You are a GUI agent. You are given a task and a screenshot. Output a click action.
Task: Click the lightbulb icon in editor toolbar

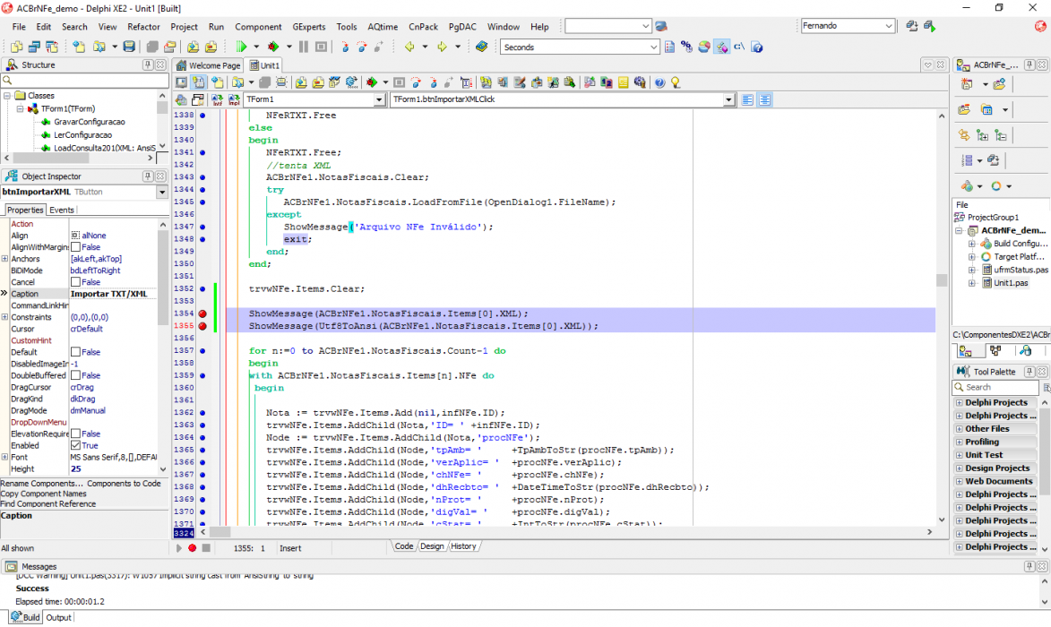pos(676,82)
